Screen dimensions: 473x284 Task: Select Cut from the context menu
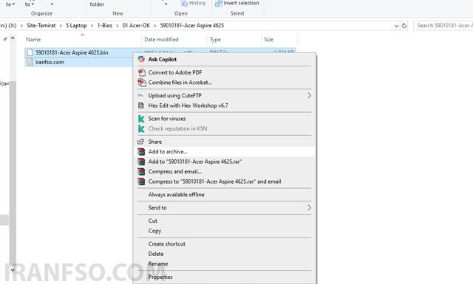[x=225, y=221]
